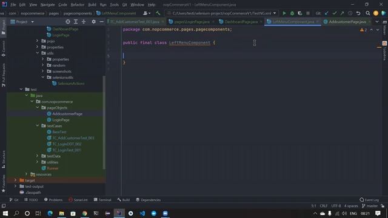Expand all icon in Project panel
This screenshot has height=218, width=388.
(76, 22)
